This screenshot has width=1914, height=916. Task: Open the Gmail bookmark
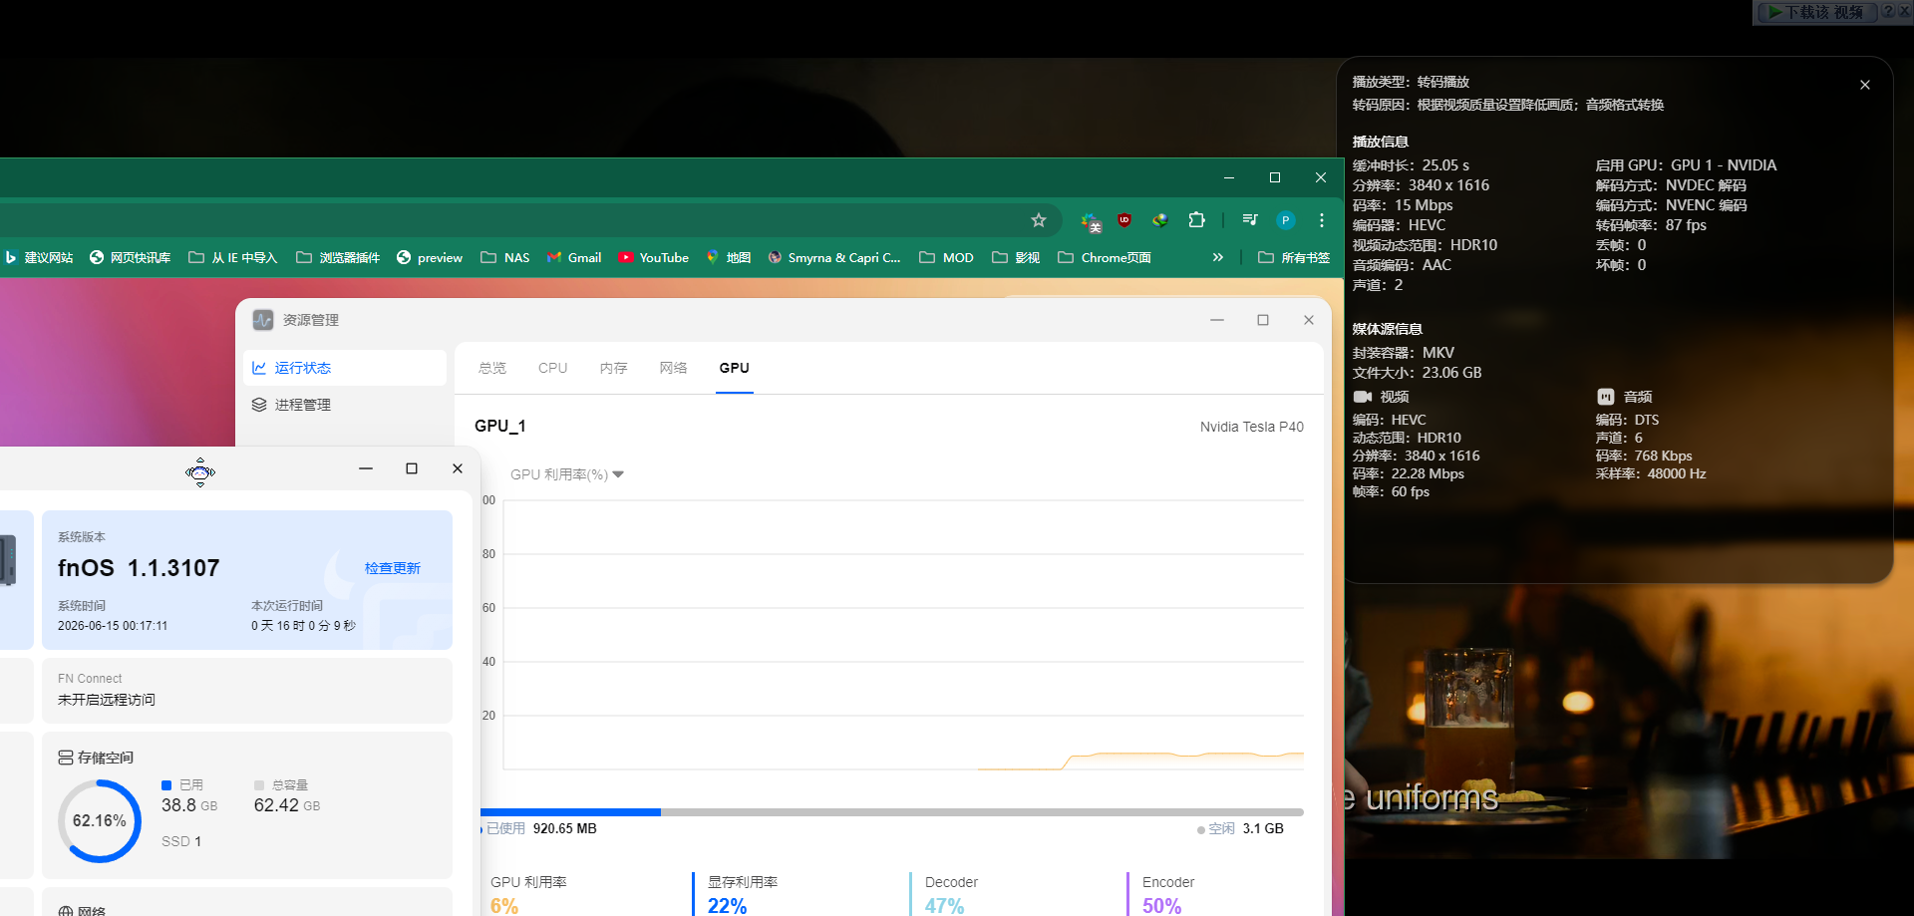574,257
